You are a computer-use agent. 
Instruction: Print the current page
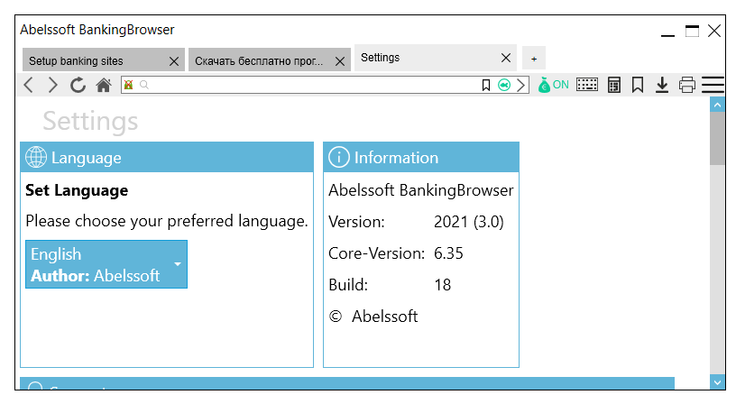pyautogui.click(x=686, y=85)
